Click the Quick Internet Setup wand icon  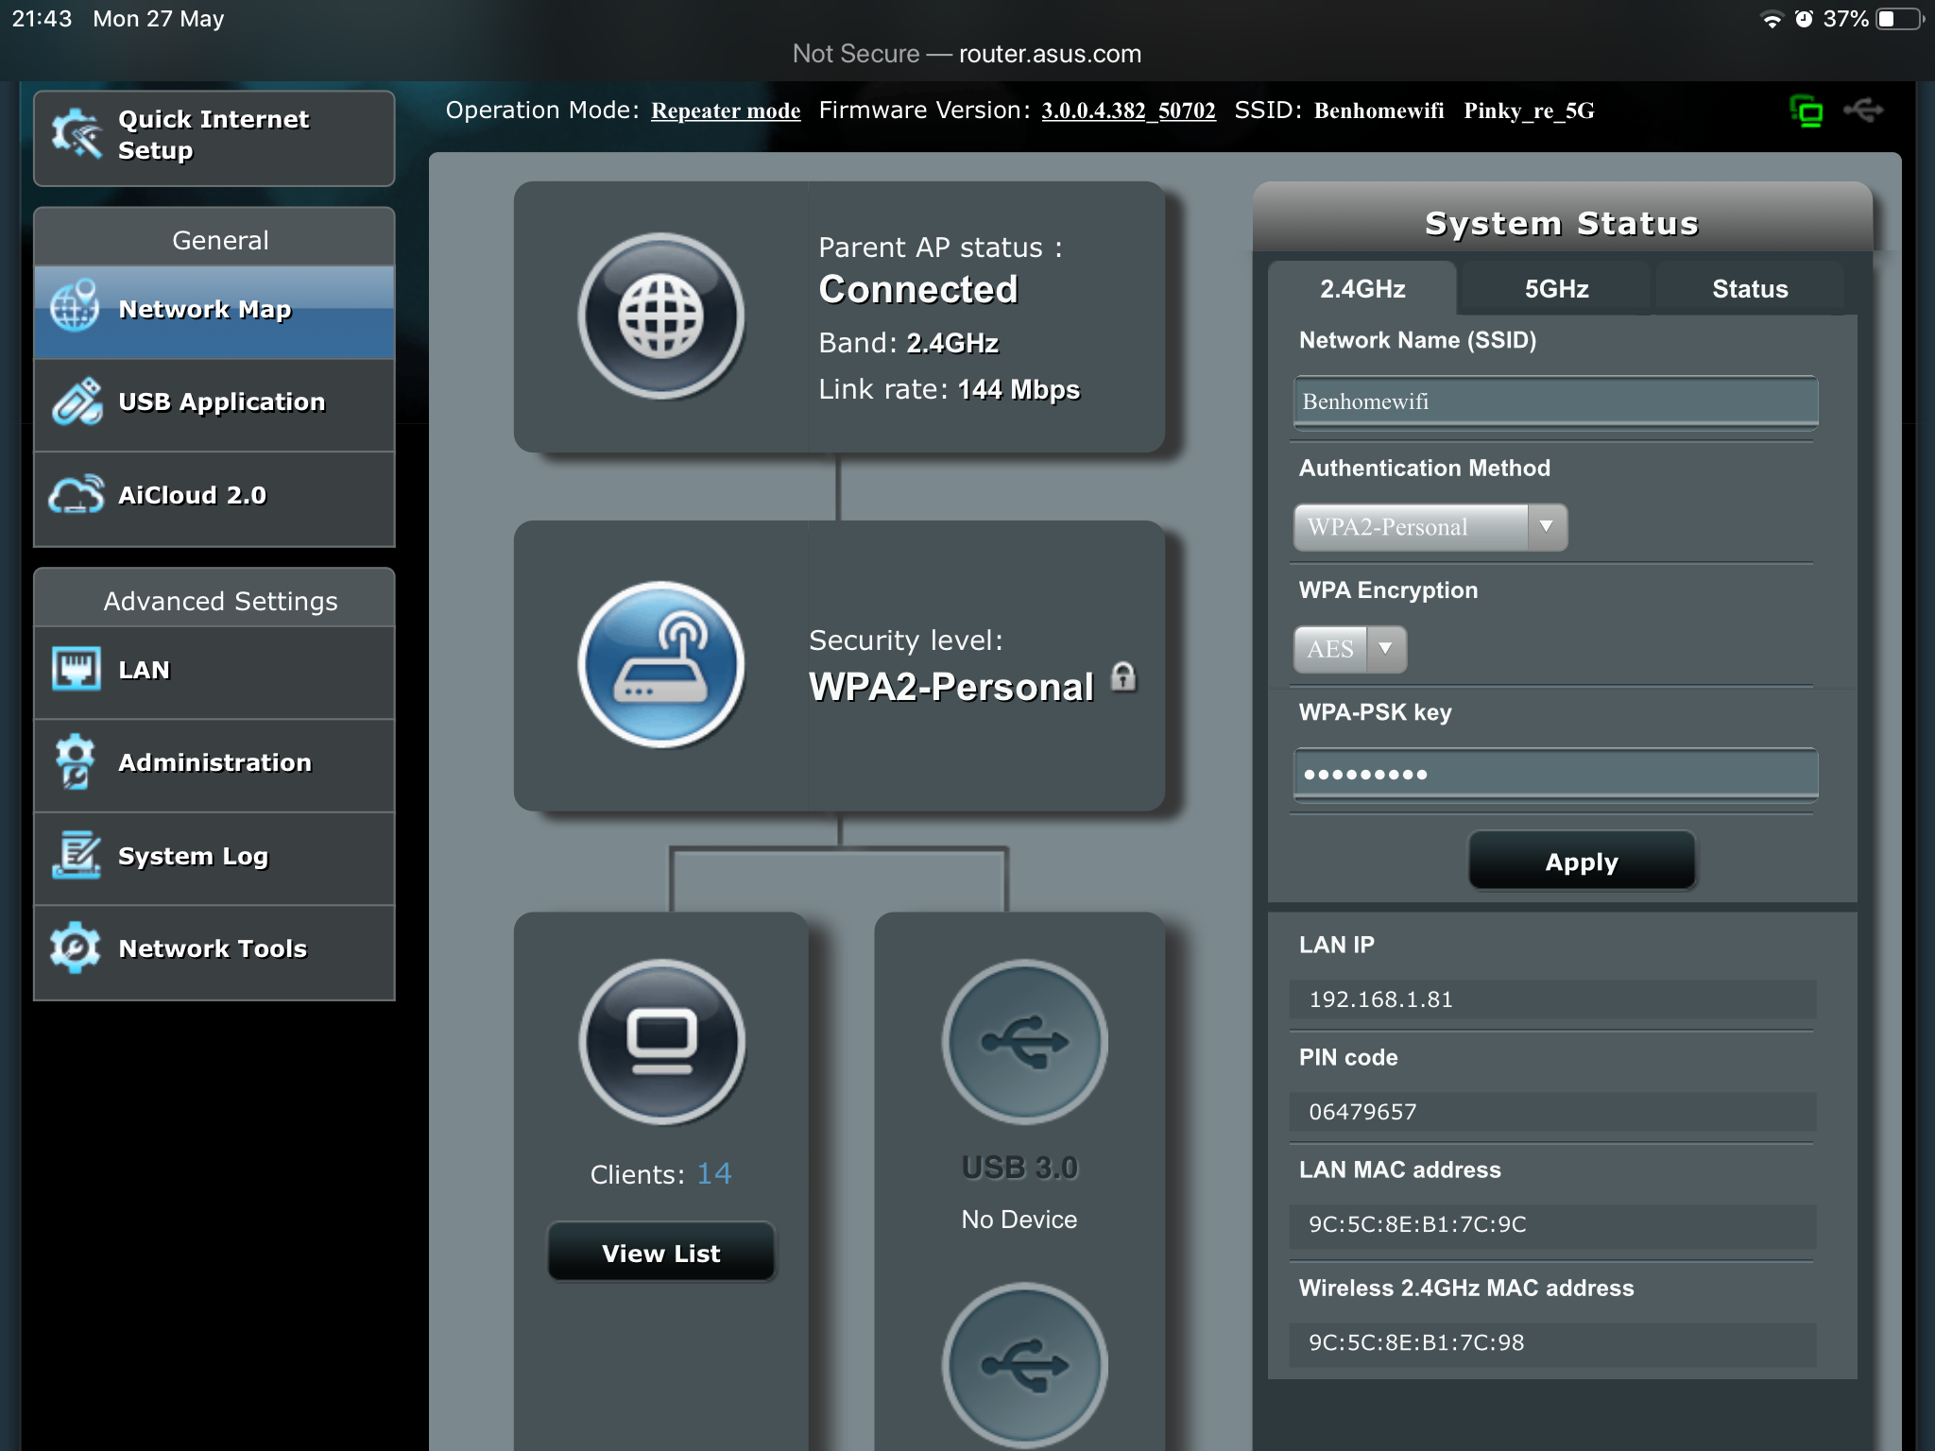(77, 134)
